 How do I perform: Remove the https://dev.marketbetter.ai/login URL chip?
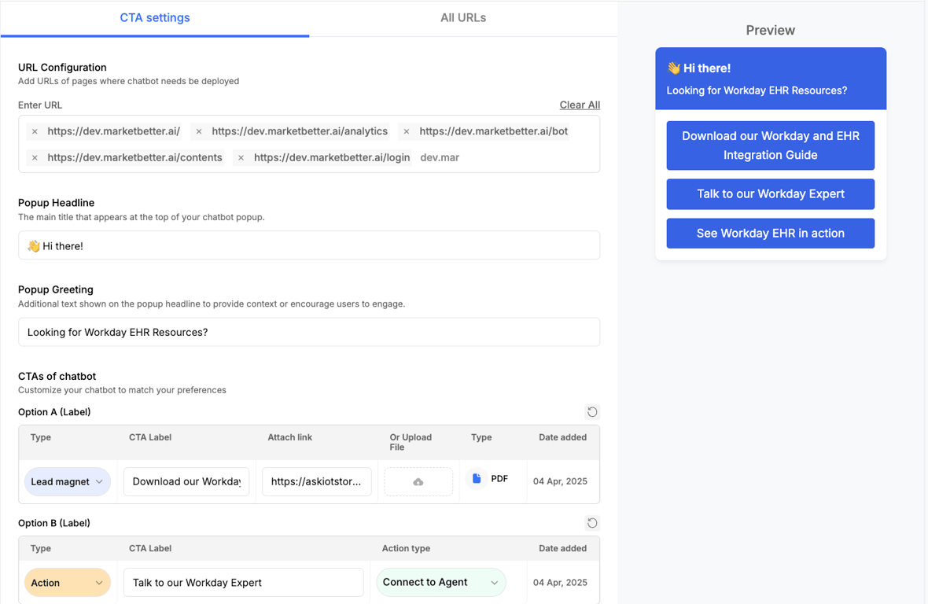click(241, 157)
